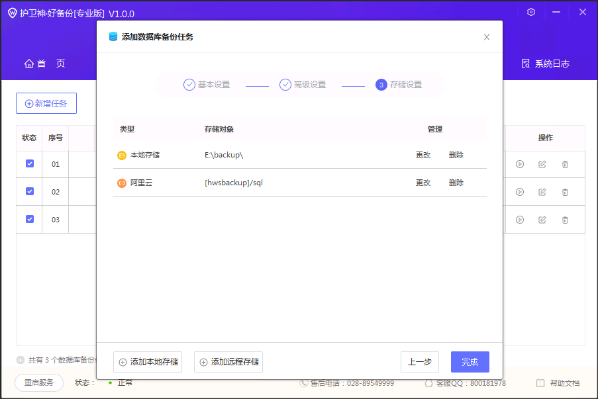Click 更改 for the 本地存储 row
598x399 pixels.
coord(423,155)
